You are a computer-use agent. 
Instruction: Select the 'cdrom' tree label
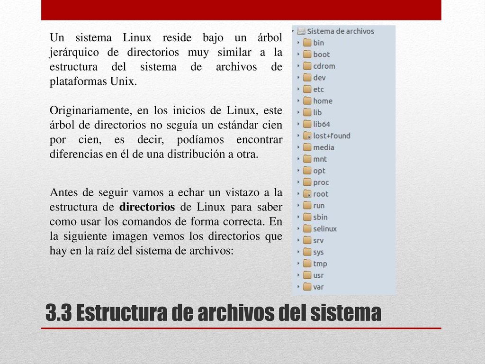click(x=324, y=66)
